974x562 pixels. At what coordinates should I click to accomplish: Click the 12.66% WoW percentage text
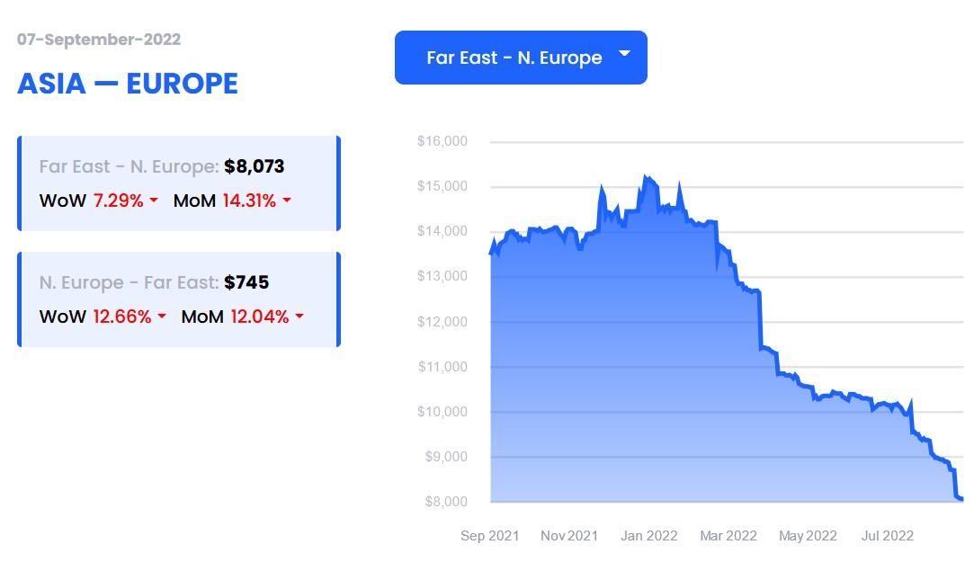coord(122,317)
